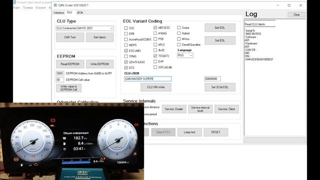Toggle the M\Am checkbox
Viewport: 320px width, 180px height.
click(179, 39)
